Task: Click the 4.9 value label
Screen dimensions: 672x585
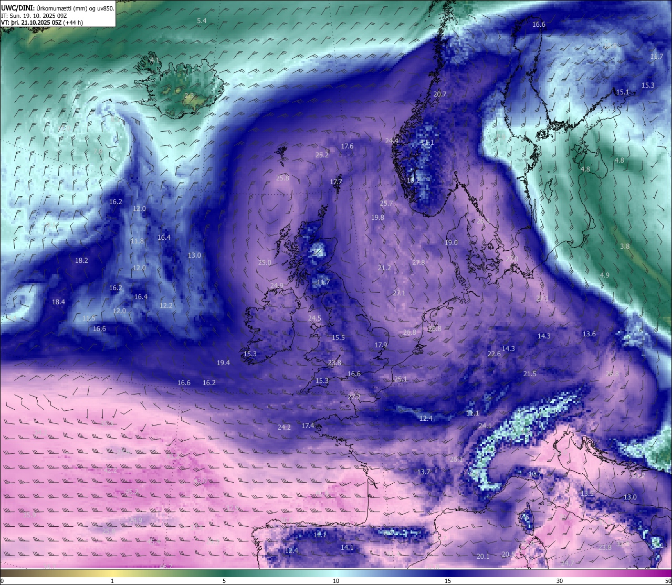Action: [605, 275]
